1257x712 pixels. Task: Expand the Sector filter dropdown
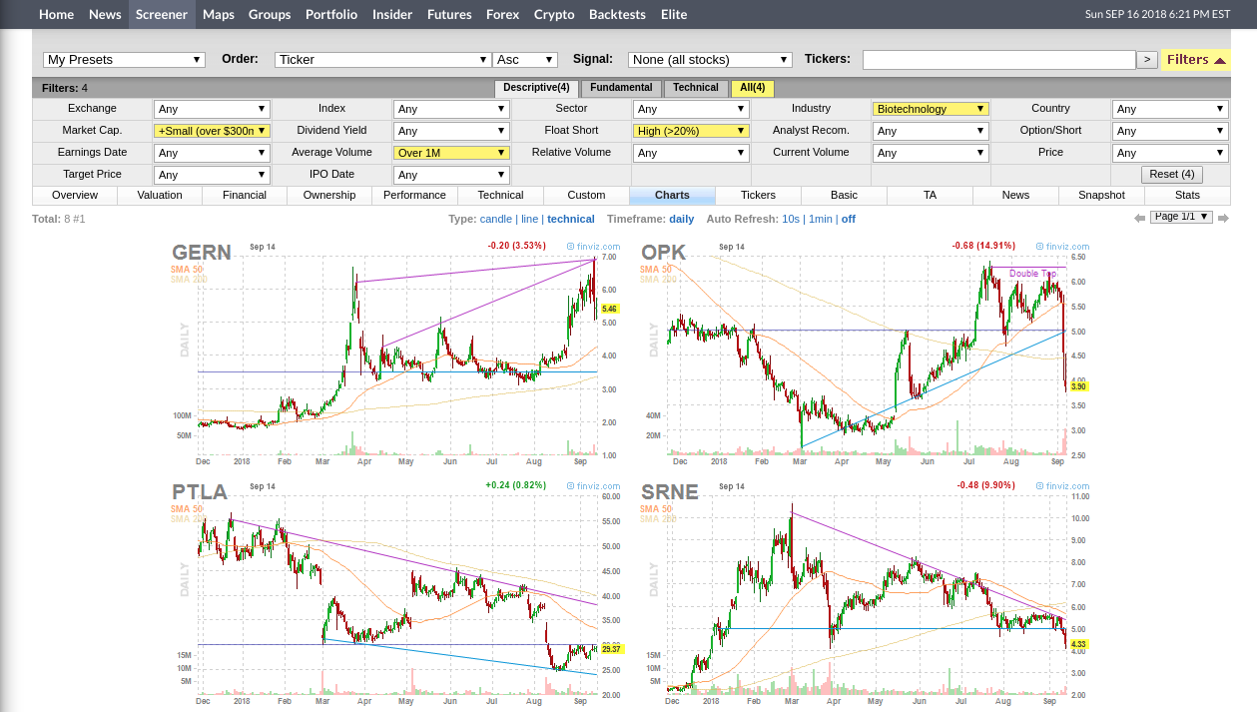(691, 109)
